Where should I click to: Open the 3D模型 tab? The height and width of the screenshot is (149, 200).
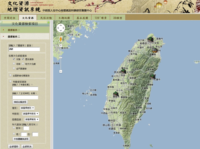117,18
